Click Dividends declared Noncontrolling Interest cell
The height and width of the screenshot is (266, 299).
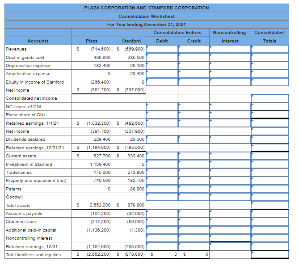click(230, 139)
